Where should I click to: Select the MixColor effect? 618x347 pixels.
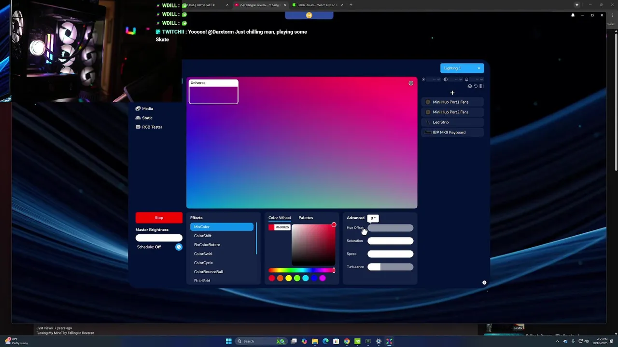(222, 227)
